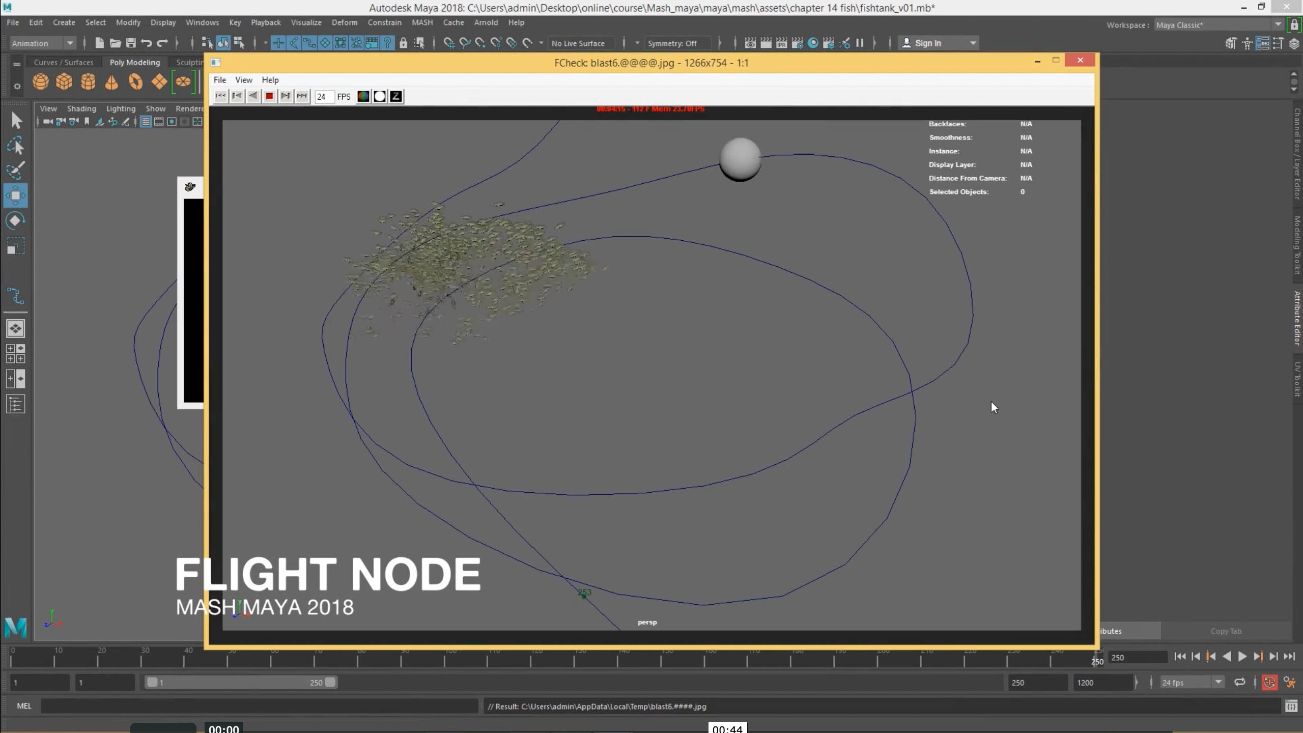Switch to Curves / Surfaces shelf tab
The height and width of the screenshot is (733, 1303).
pyautogui.click(x=64, y=62)
